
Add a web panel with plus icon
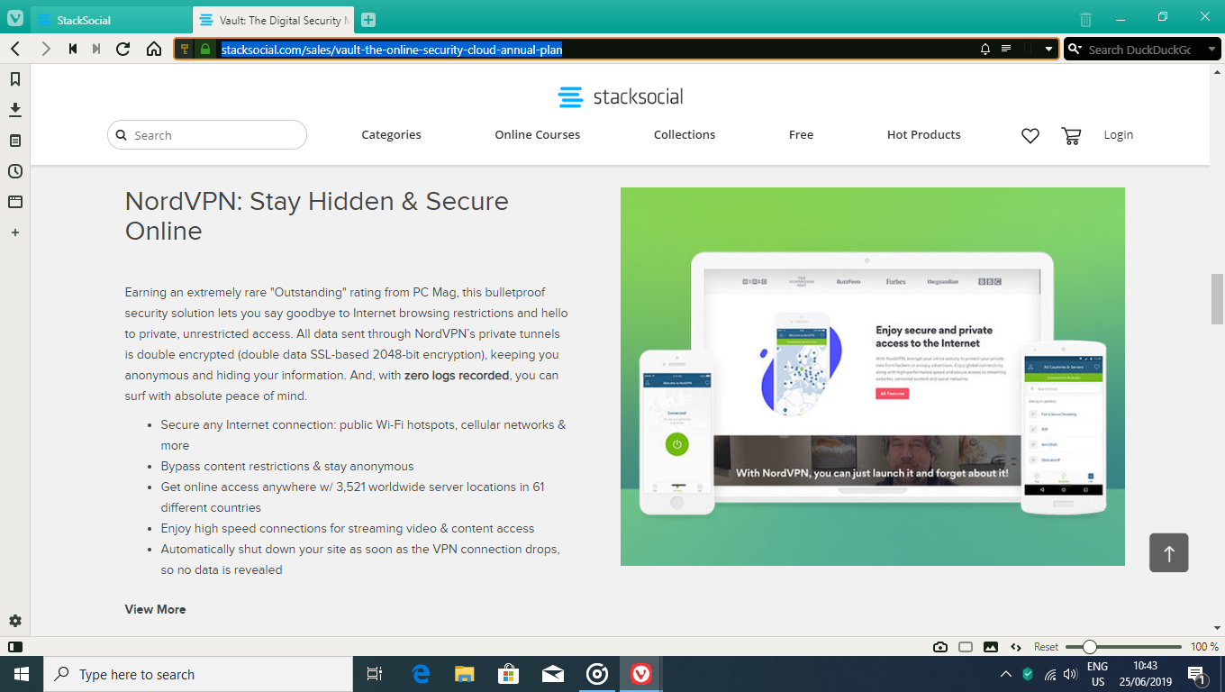pyautogui.click(x=15, y=232)
